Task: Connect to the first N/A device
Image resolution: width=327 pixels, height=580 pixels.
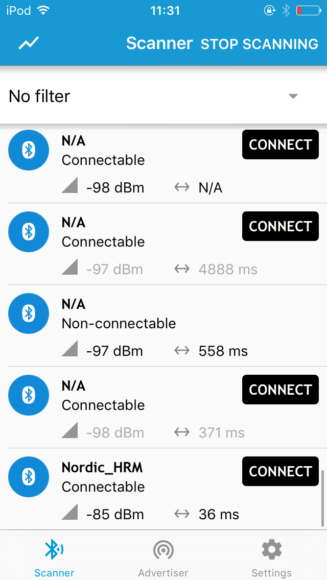Action: pos(280,144)
